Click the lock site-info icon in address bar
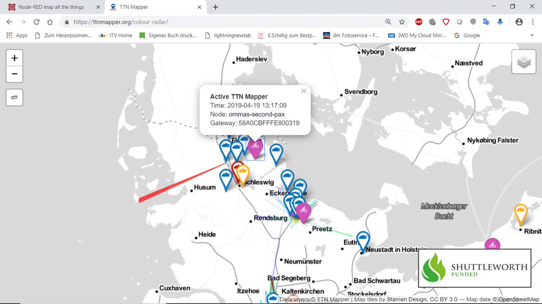The width and height of the screenshot is (542, 304). coord(67,22)
